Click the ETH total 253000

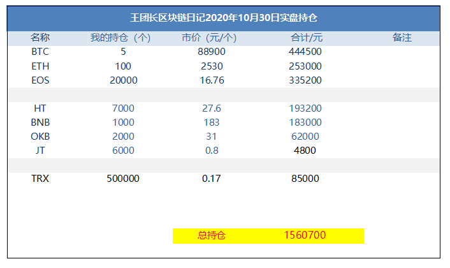(305, 66)
